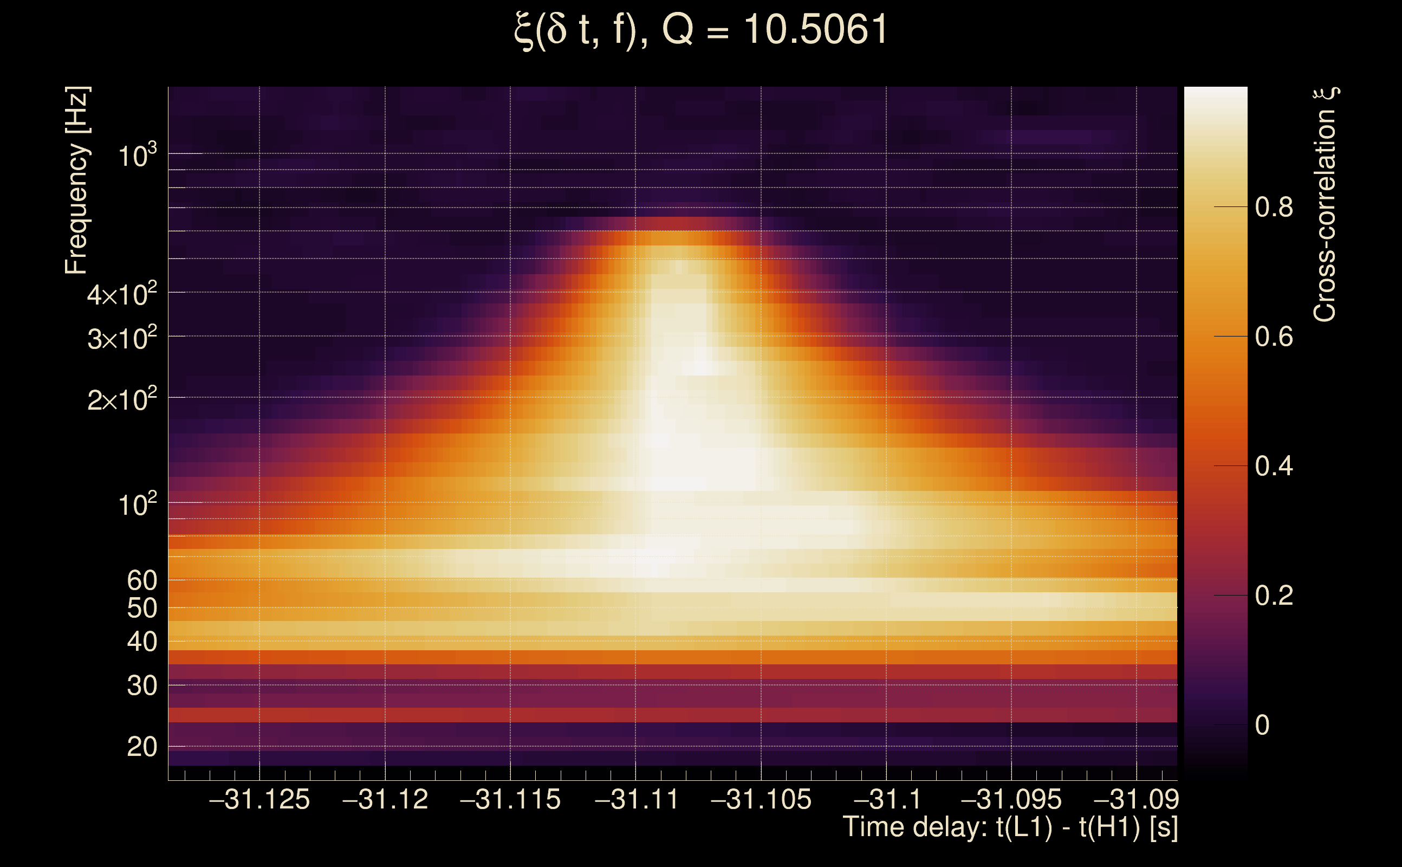
Task: Click the x-axis label −31.11
Action: click(x=636, y=799)
